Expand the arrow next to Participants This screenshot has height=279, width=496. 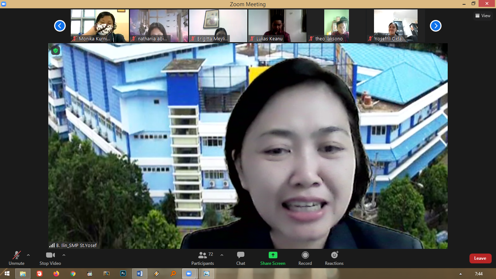(222, 255)
